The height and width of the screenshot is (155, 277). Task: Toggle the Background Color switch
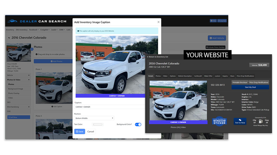tap(138, 125)
